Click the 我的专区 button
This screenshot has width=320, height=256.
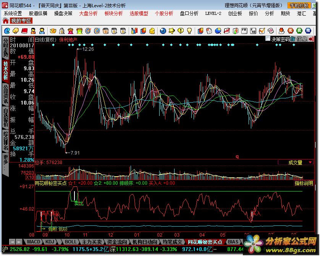pyautogui.click(x=21, y=21)
